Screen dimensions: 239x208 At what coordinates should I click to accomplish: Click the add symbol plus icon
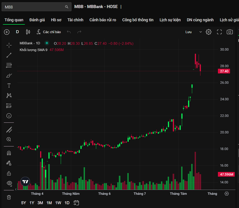click(x=7, y=32)
